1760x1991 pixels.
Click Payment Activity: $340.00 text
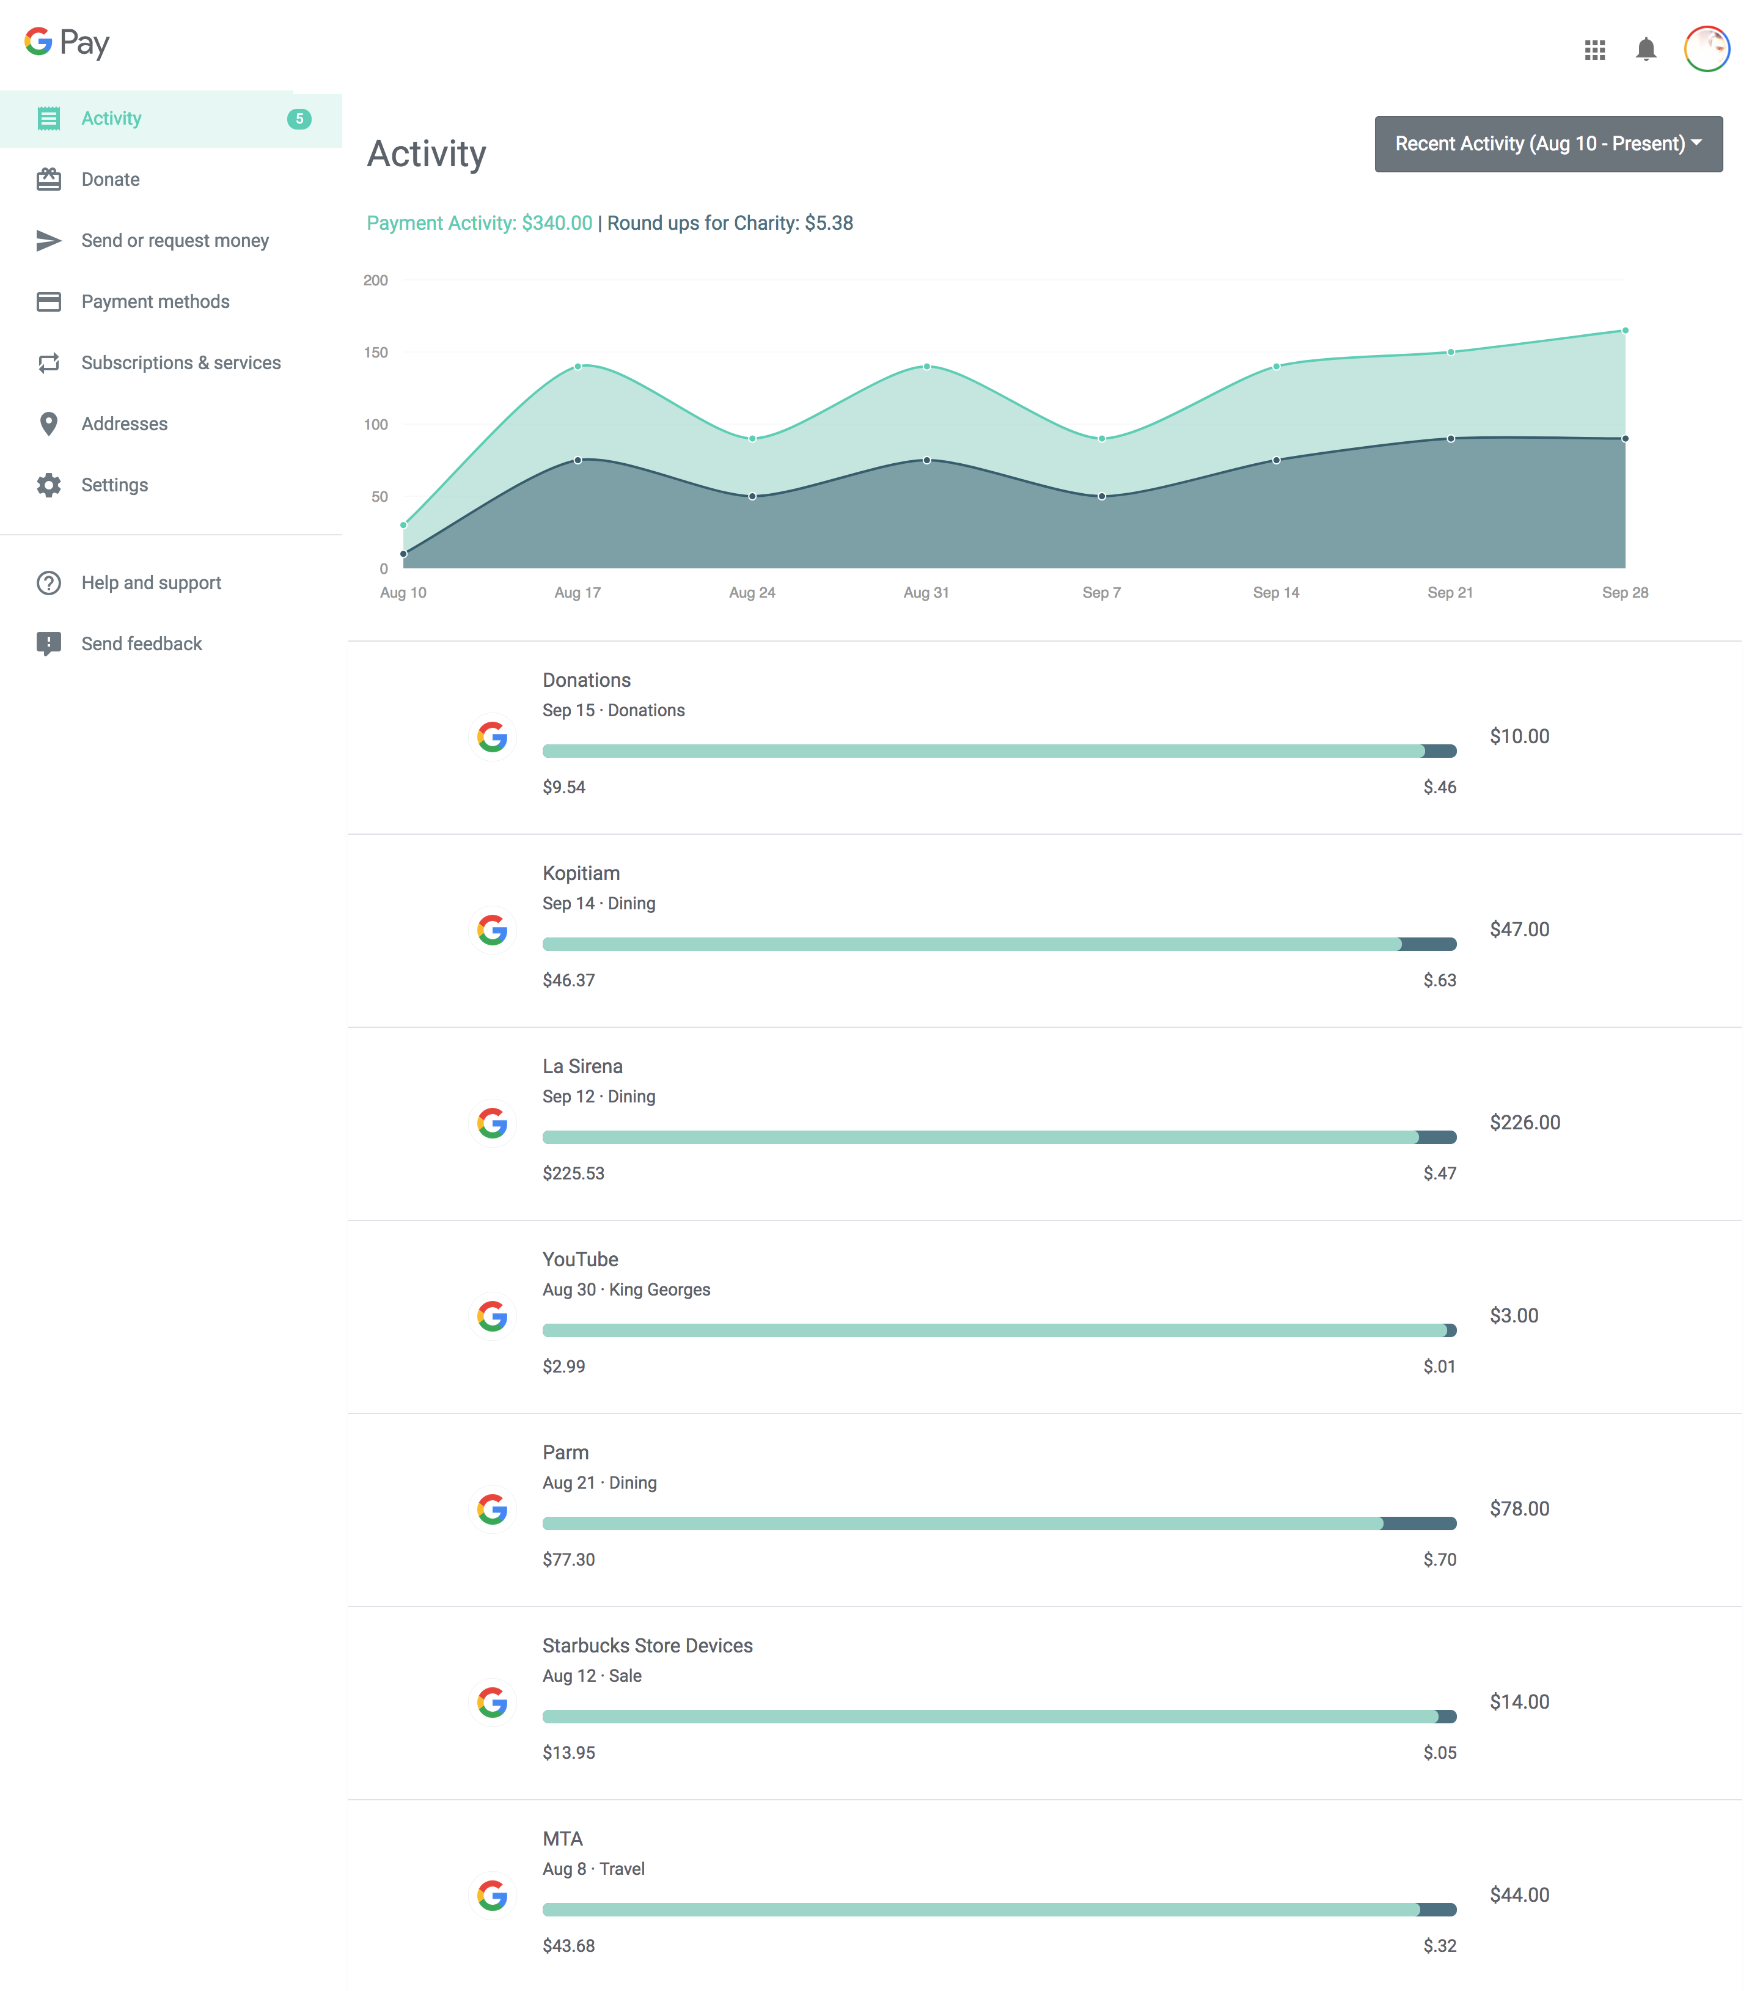[479, 223]
